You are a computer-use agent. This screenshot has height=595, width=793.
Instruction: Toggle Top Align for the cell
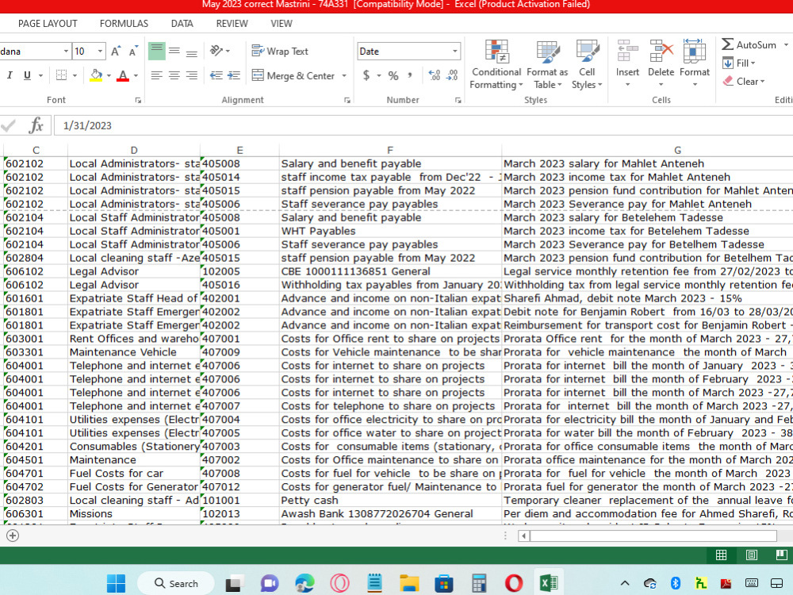(x=157, y=51)
